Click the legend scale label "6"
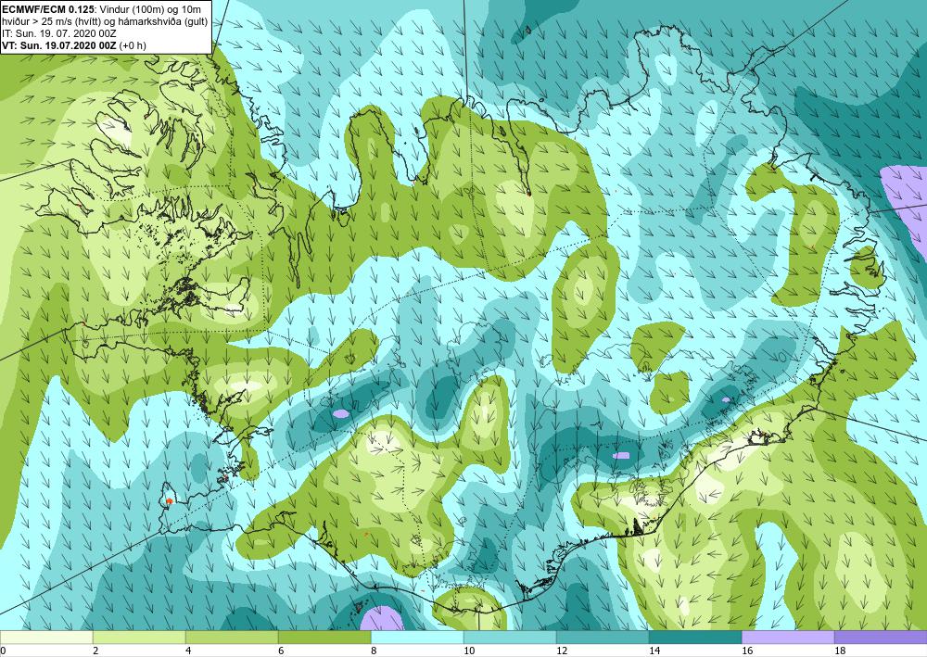Viewport: 927px width, 657px height. [x=281, y=651]
